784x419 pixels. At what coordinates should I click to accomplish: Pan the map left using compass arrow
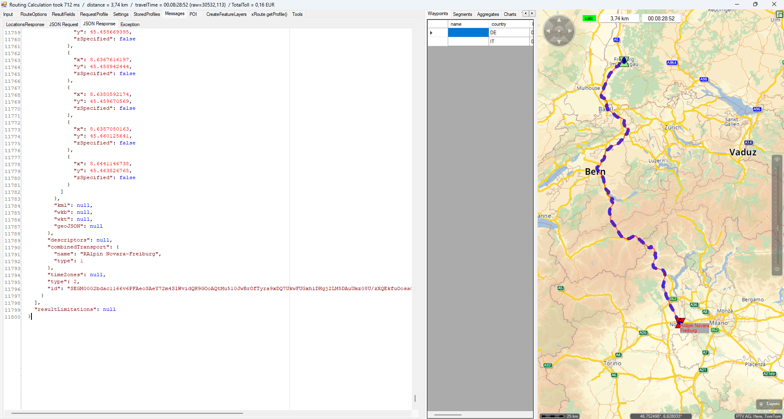[548, 31]
